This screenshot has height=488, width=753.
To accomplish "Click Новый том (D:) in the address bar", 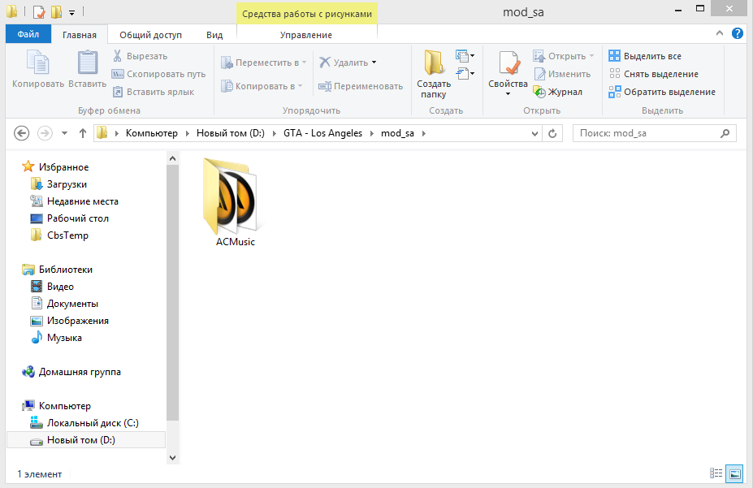I will pos(231,133).
